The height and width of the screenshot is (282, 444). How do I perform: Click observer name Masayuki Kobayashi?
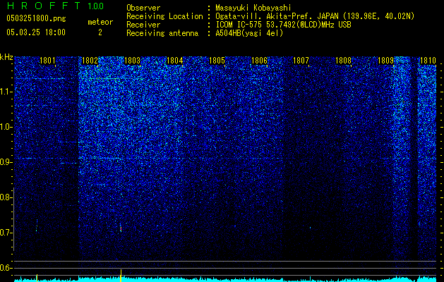(x=253, y=8)
